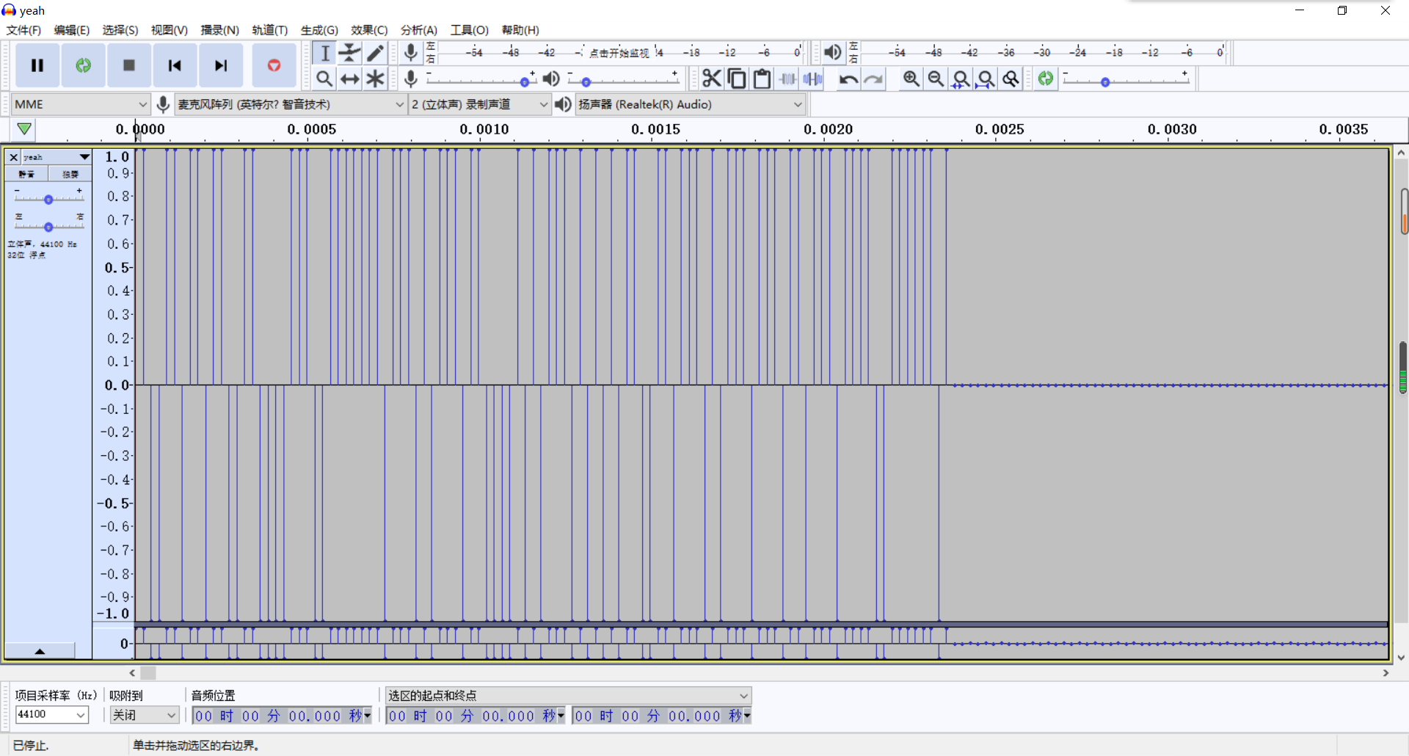The width and height of the screenshot is (1409, 756).
Task: Click the Paste clipboard icon
Action: click(x=762, y=79)
